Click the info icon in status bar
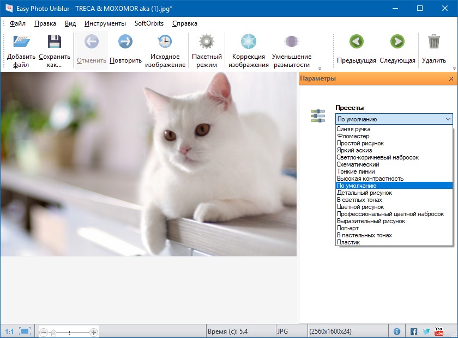This screenshot has height=338, width=458. tap(397, 331)
